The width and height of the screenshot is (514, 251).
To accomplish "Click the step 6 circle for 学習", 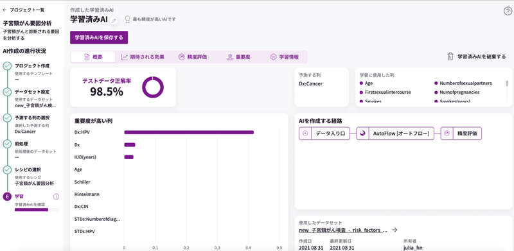I will coord(7,196).
